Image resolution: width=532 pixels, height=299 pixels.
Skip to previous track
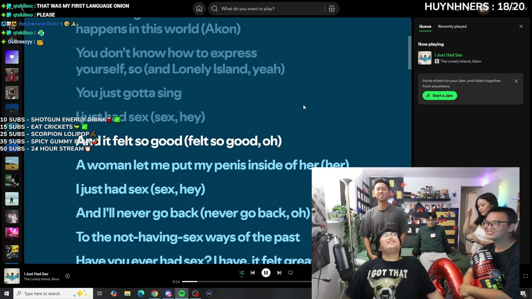[253, 273]
